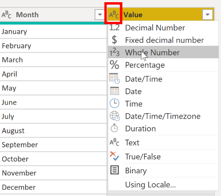Set type to Date/Time/Timezone
This screenshot has height=196, width=221.
coord(163,116)
